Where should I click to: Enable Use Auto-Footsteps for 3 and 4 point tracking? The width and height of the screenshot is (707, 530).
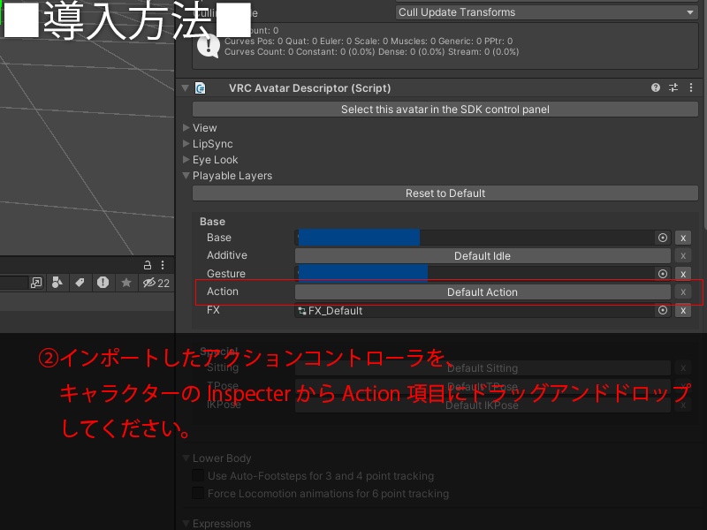196,475
